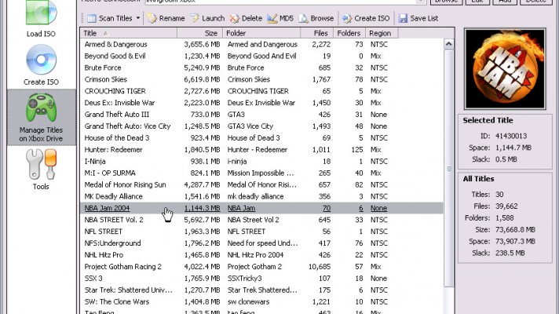Click the All Titles size 73,668.8 MB
This screenshot has height=314, width=559.
point(515,229)
